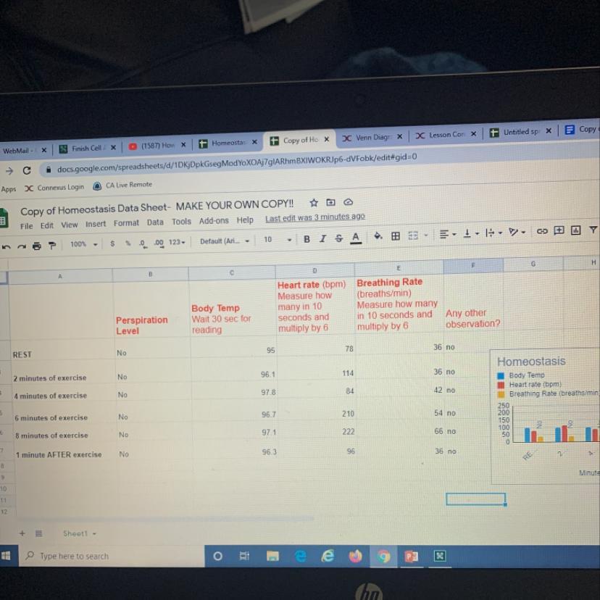600x600 pixels.
Task: Open the vertical align dropdown
Action: point(471,233)
